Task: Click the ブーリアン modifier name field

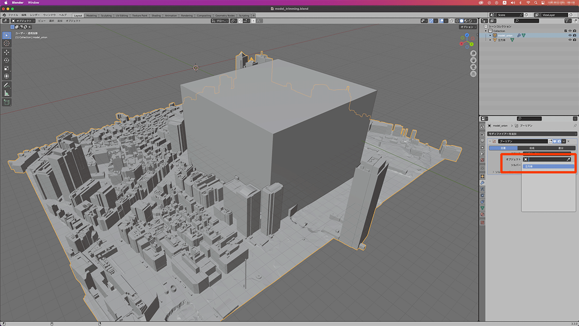Action: pos(523,141)
